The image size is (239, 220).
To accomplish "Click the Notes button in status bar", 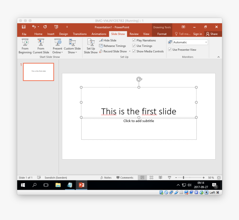I will pyautogui.click(x=106, y=178).
